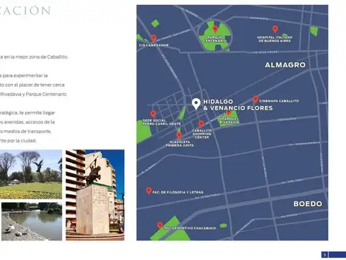The image size is (346, 260).
Task: Click the Sede Social Ferro Carril Oeste pin
Action: click(153, 113)
